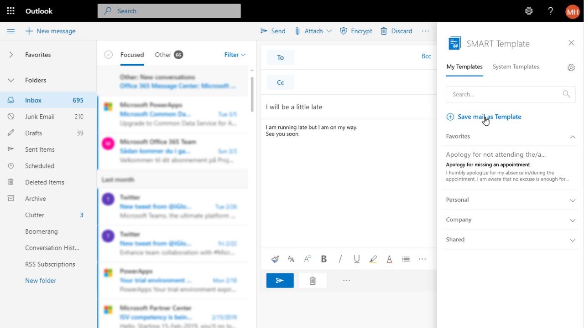Toggle the hamburger navigation pane icon
This screenshot has width=584, height=328.
(11, 31)
